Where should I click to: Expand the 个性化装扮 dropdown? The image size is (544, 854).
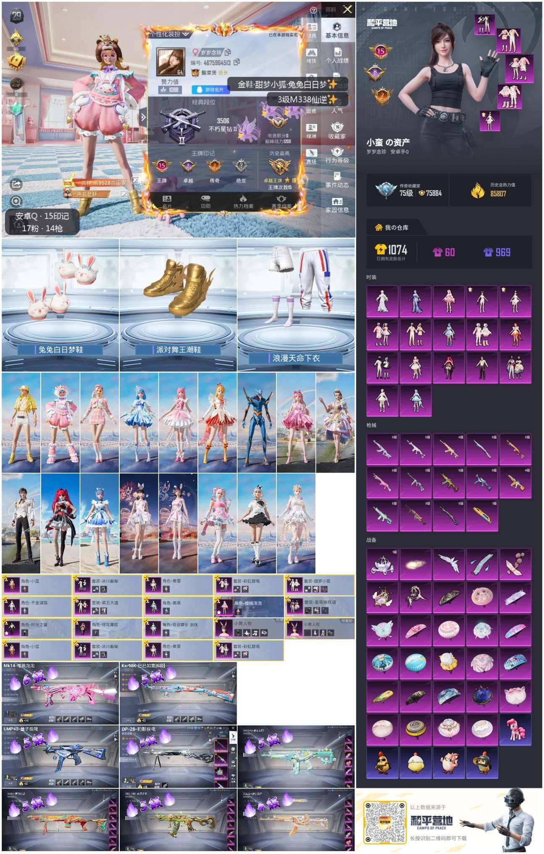click(169, 34)
